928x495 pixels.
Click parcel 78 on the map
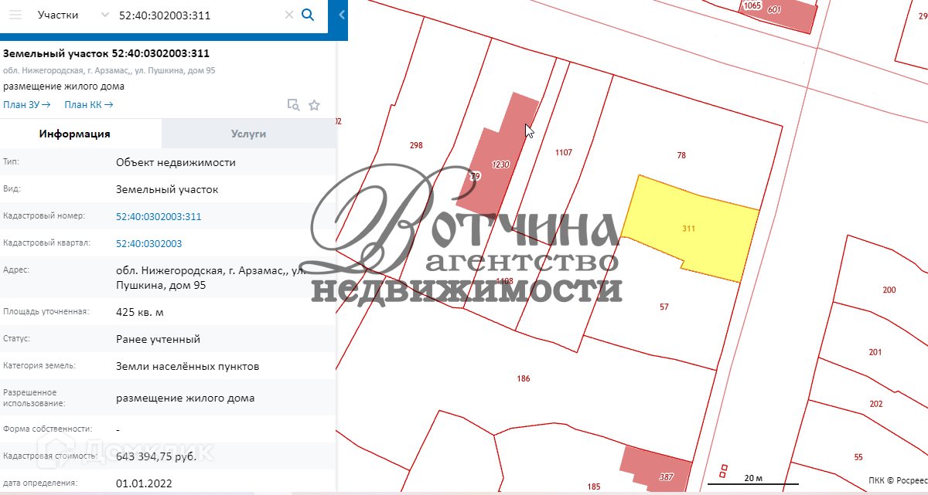click(681, 155)
